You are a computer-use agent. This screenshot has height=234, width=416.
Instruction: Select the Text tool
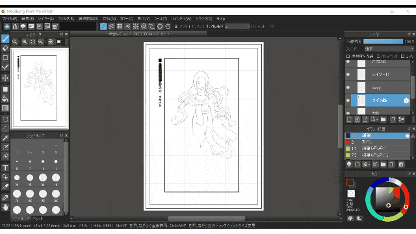point(5,168)
